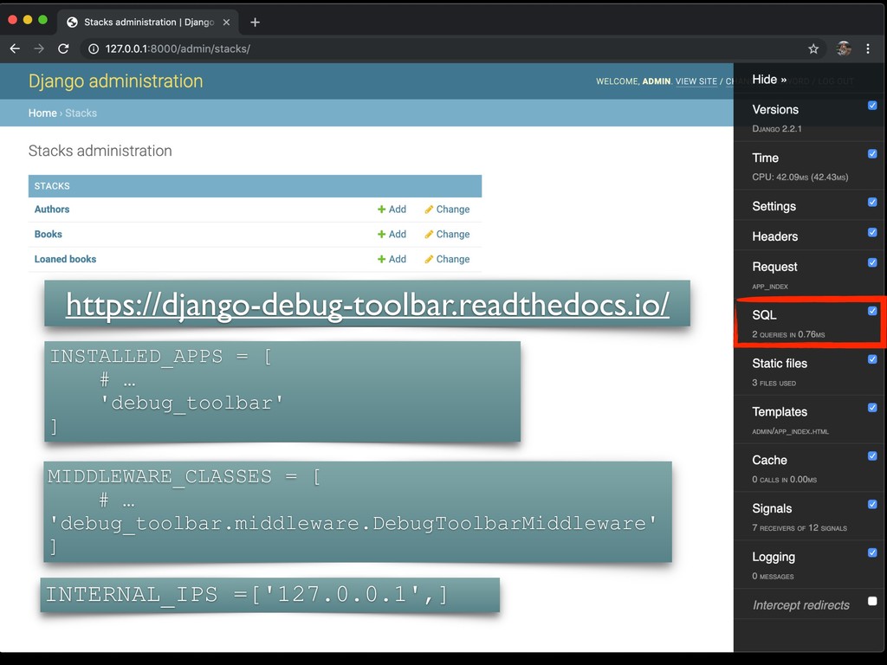This screenshot has width=887, height=665.
Task: Open the Chrome three-dot menu
Action: 868,48
